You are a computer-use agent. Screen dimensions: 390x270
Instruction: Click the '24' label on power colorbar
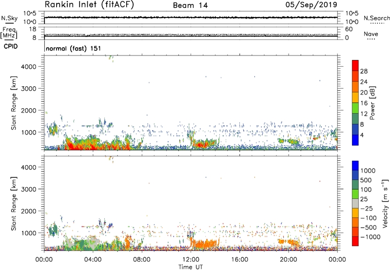[364, 82]
